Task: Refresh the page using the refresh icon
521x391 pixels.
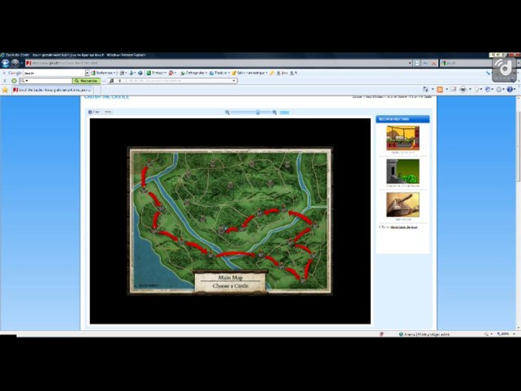Action: pyautogui.click(x=425, y=63)
